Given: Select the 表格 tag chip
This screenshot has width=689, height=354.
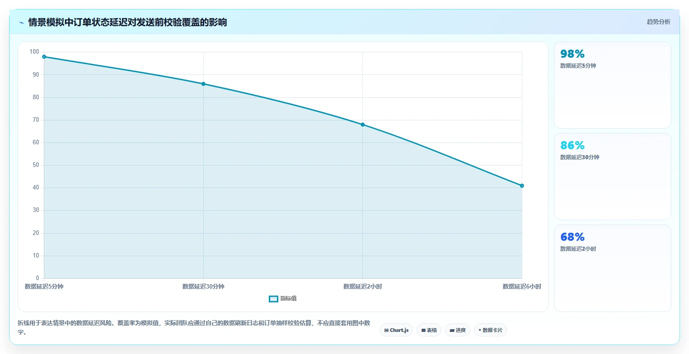Looking at the screenshot, I should click(429, 330).
